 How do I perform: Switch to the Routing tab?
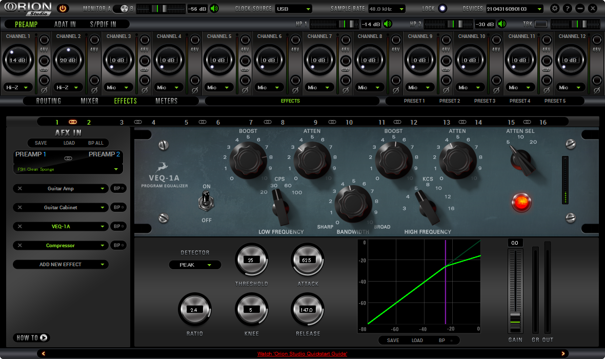point(49,101)
